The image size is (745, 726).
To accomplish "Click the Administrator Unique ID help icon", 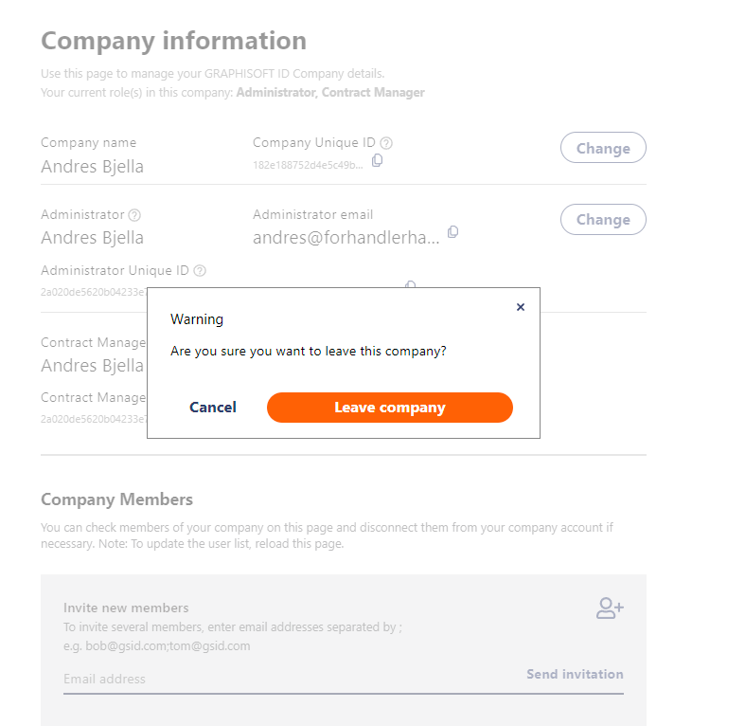I will coord(200,270).
